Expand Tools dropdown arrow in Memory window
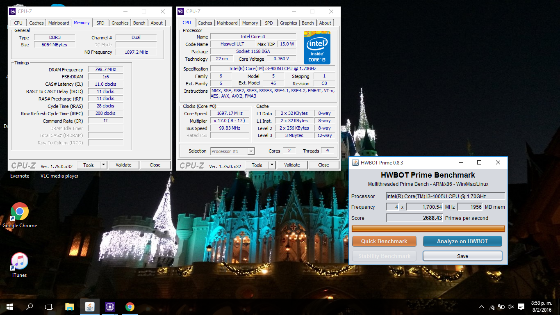Viewport: 560px width, 315px height. tap(104, 165)
